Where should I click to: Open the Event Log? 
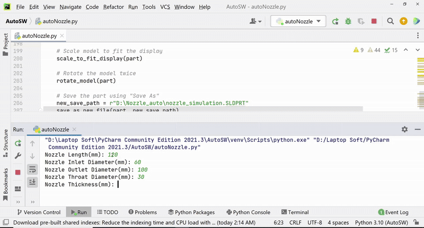(393, 212)
